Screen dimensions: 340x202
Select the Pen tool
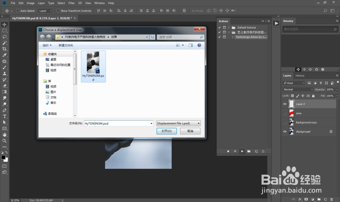tap(4, 110)
